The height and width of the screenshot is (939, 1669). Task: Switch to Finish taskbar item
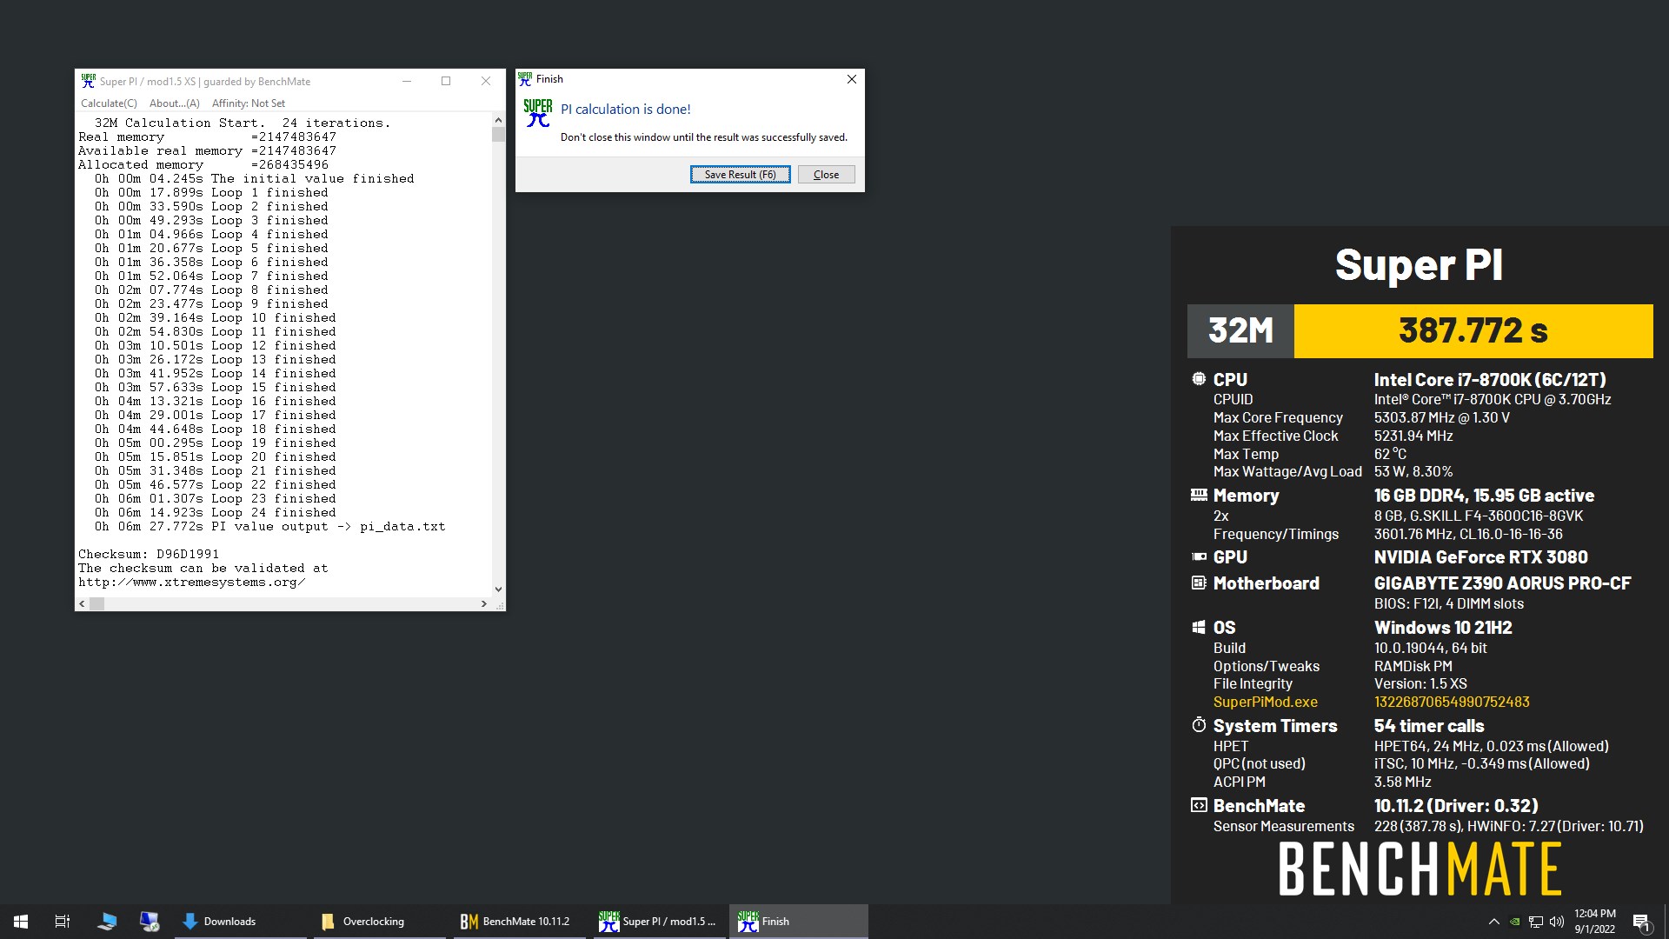[798, 922]
